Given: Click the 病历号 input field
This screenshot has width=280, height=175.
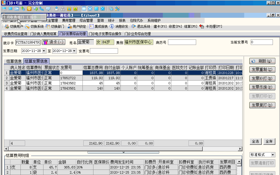Looking at the screenshot, I should (182, 42).
